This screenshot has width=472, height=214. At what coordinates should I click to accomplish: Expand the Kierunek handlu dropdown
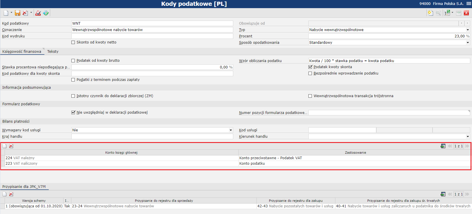(468, 137)
